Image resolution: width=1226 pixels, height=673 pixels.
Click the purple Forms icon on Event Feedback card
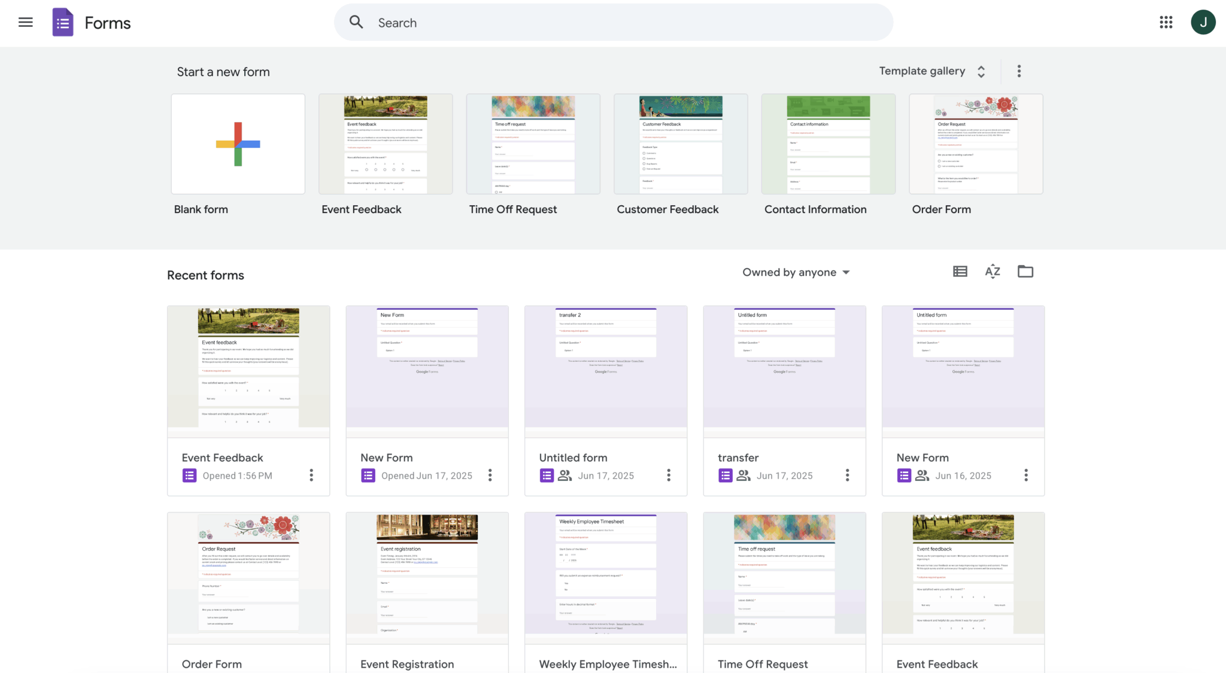click(x=189, y=475)
